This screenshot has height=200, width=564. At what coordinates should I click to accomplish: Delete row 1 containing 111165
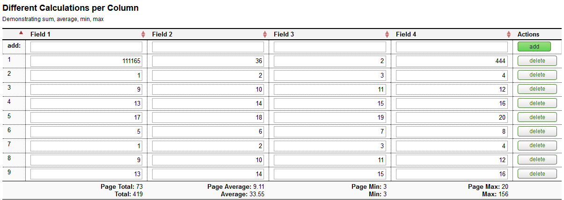[x=537, y=61]
